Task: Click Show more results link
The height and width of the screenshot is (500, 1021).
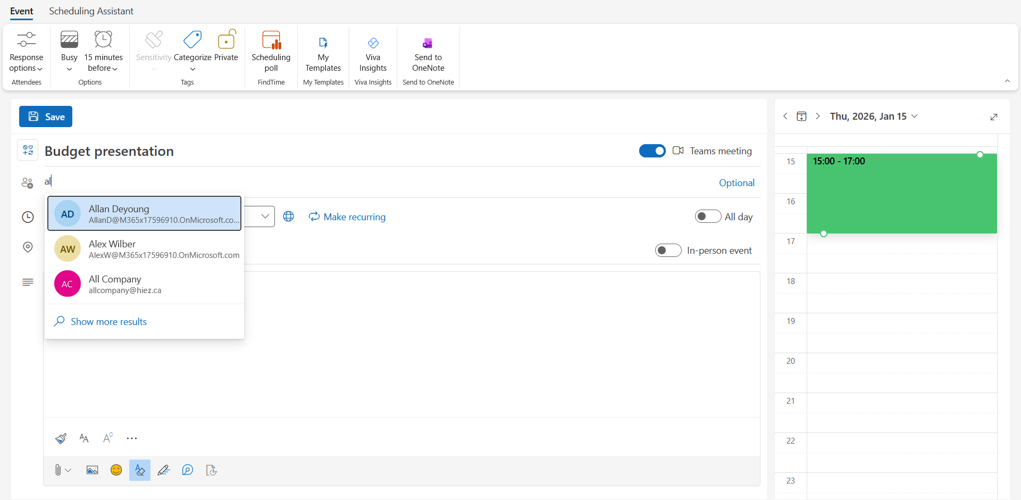Action: pyautogui.click(x=108, y=322)
